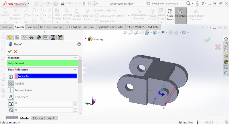The width and height of the screenshot is (229, 124).
Task: Click Zoom to Fit in view toolbar
Action: (125, 33)
